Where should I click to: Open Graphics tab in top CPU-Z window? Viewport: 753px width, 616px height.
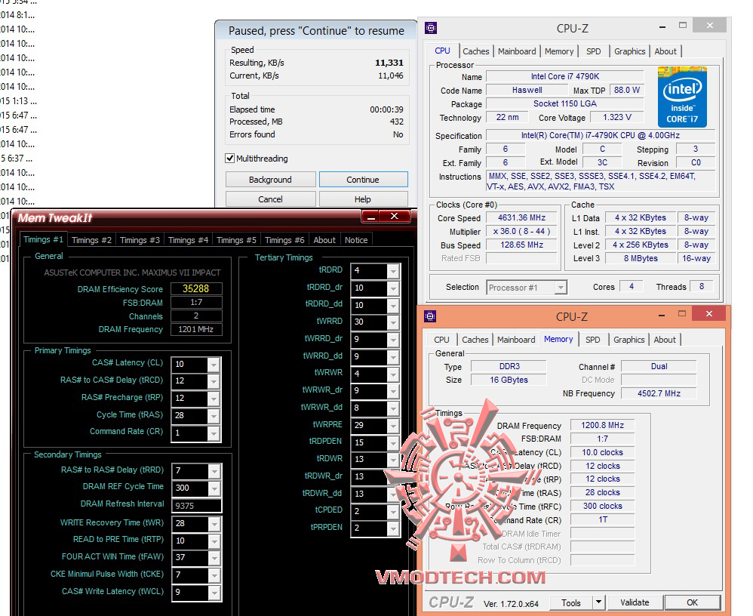(x=629, y=51)
